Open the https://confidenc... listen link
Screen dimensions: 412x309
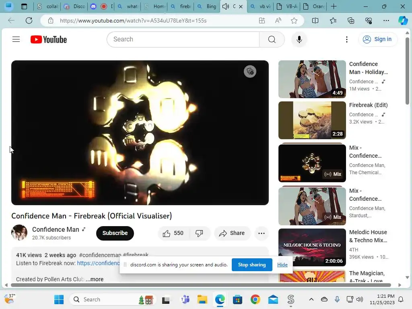point(98,263)
